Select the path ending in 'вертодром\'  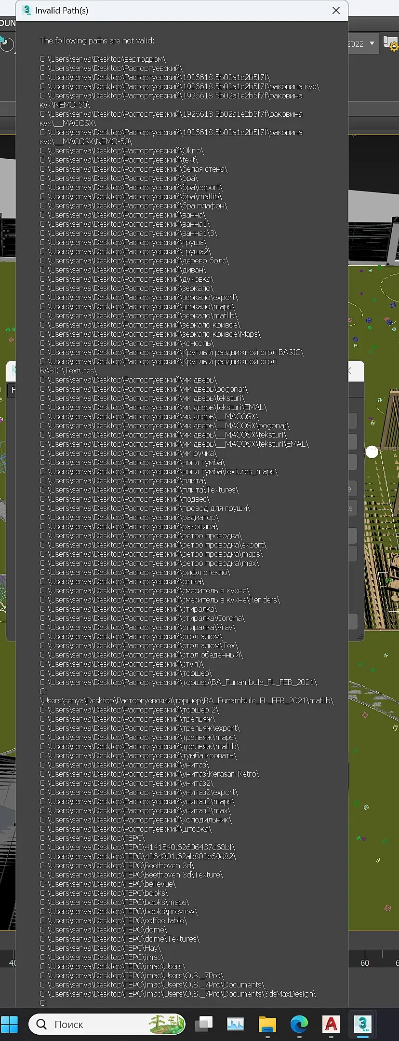pyautogui.click(x=103, y=59)
